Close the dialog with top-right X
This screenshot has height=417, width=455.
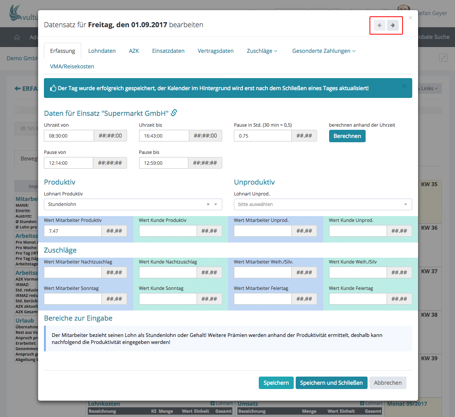(410, 18)
